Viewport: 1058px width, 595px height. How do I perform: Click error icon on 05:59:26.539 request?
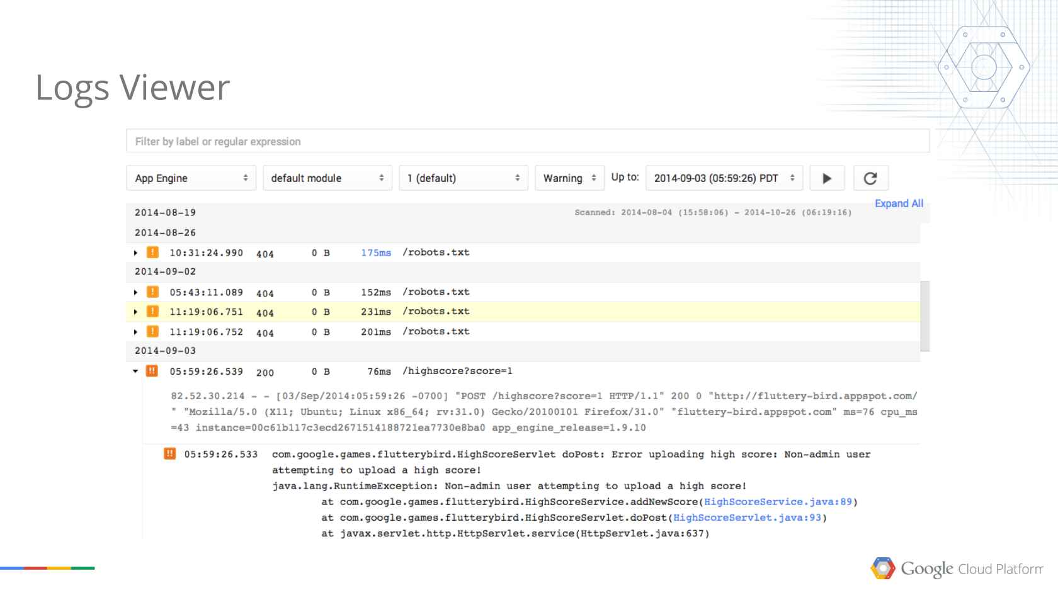(152, 371)
